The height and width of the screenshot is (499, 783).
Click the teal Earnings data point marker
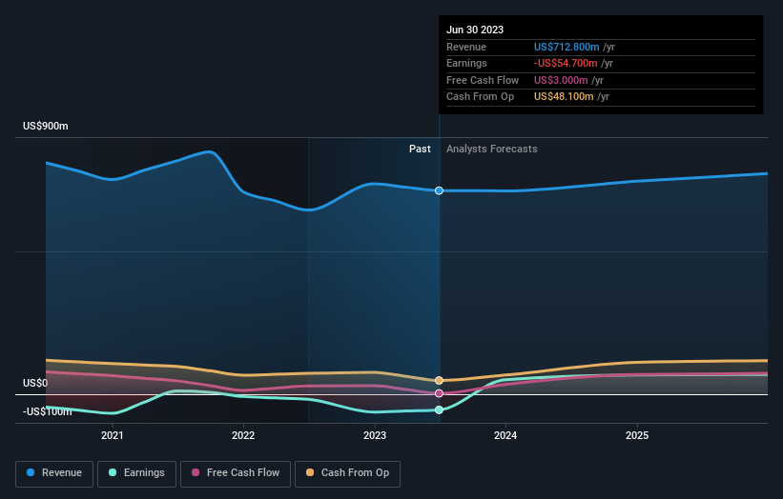click(439, 409)
